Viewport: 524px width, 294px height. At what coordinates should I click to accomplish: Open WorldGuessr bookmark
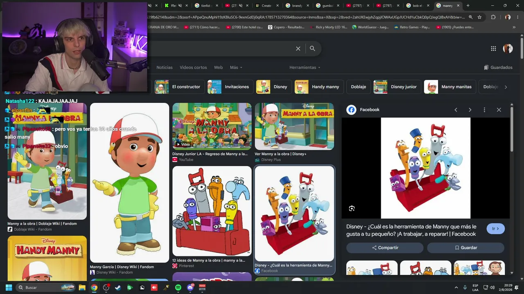[370, 27]
